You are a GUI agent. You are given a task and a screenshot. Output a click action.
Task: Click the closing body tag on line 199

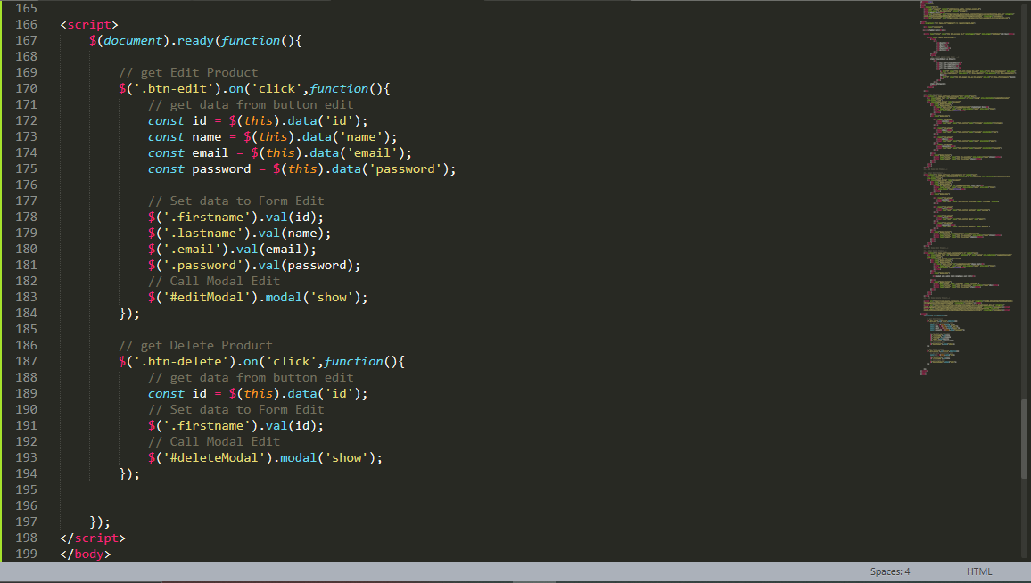point(86,554)
